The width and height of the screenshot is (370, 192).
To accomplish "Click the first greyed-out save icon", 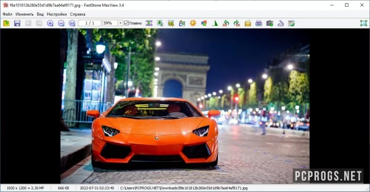I will [28, 23].
